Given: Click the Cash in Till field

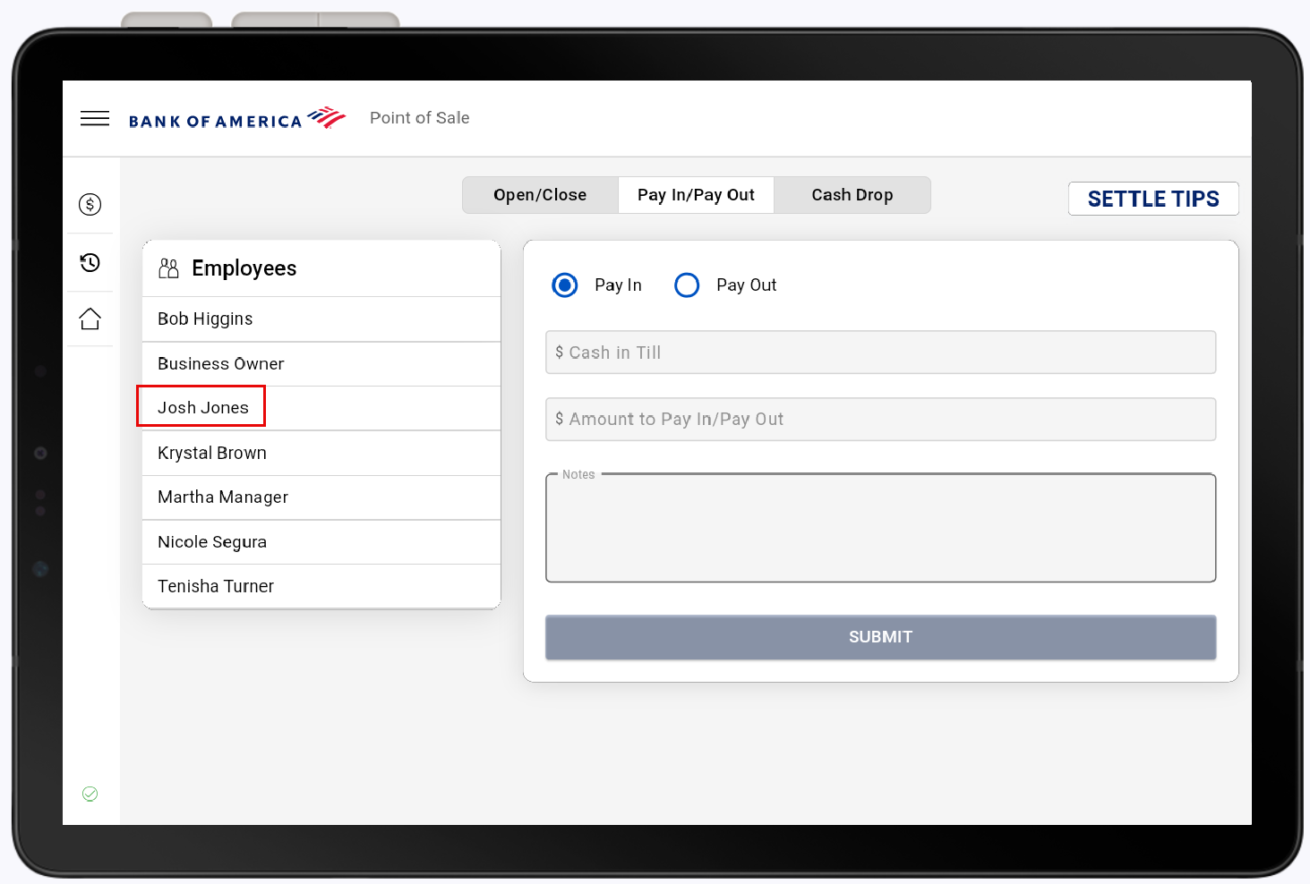Looking at the screenshot, I should click(x=880, y=353).
